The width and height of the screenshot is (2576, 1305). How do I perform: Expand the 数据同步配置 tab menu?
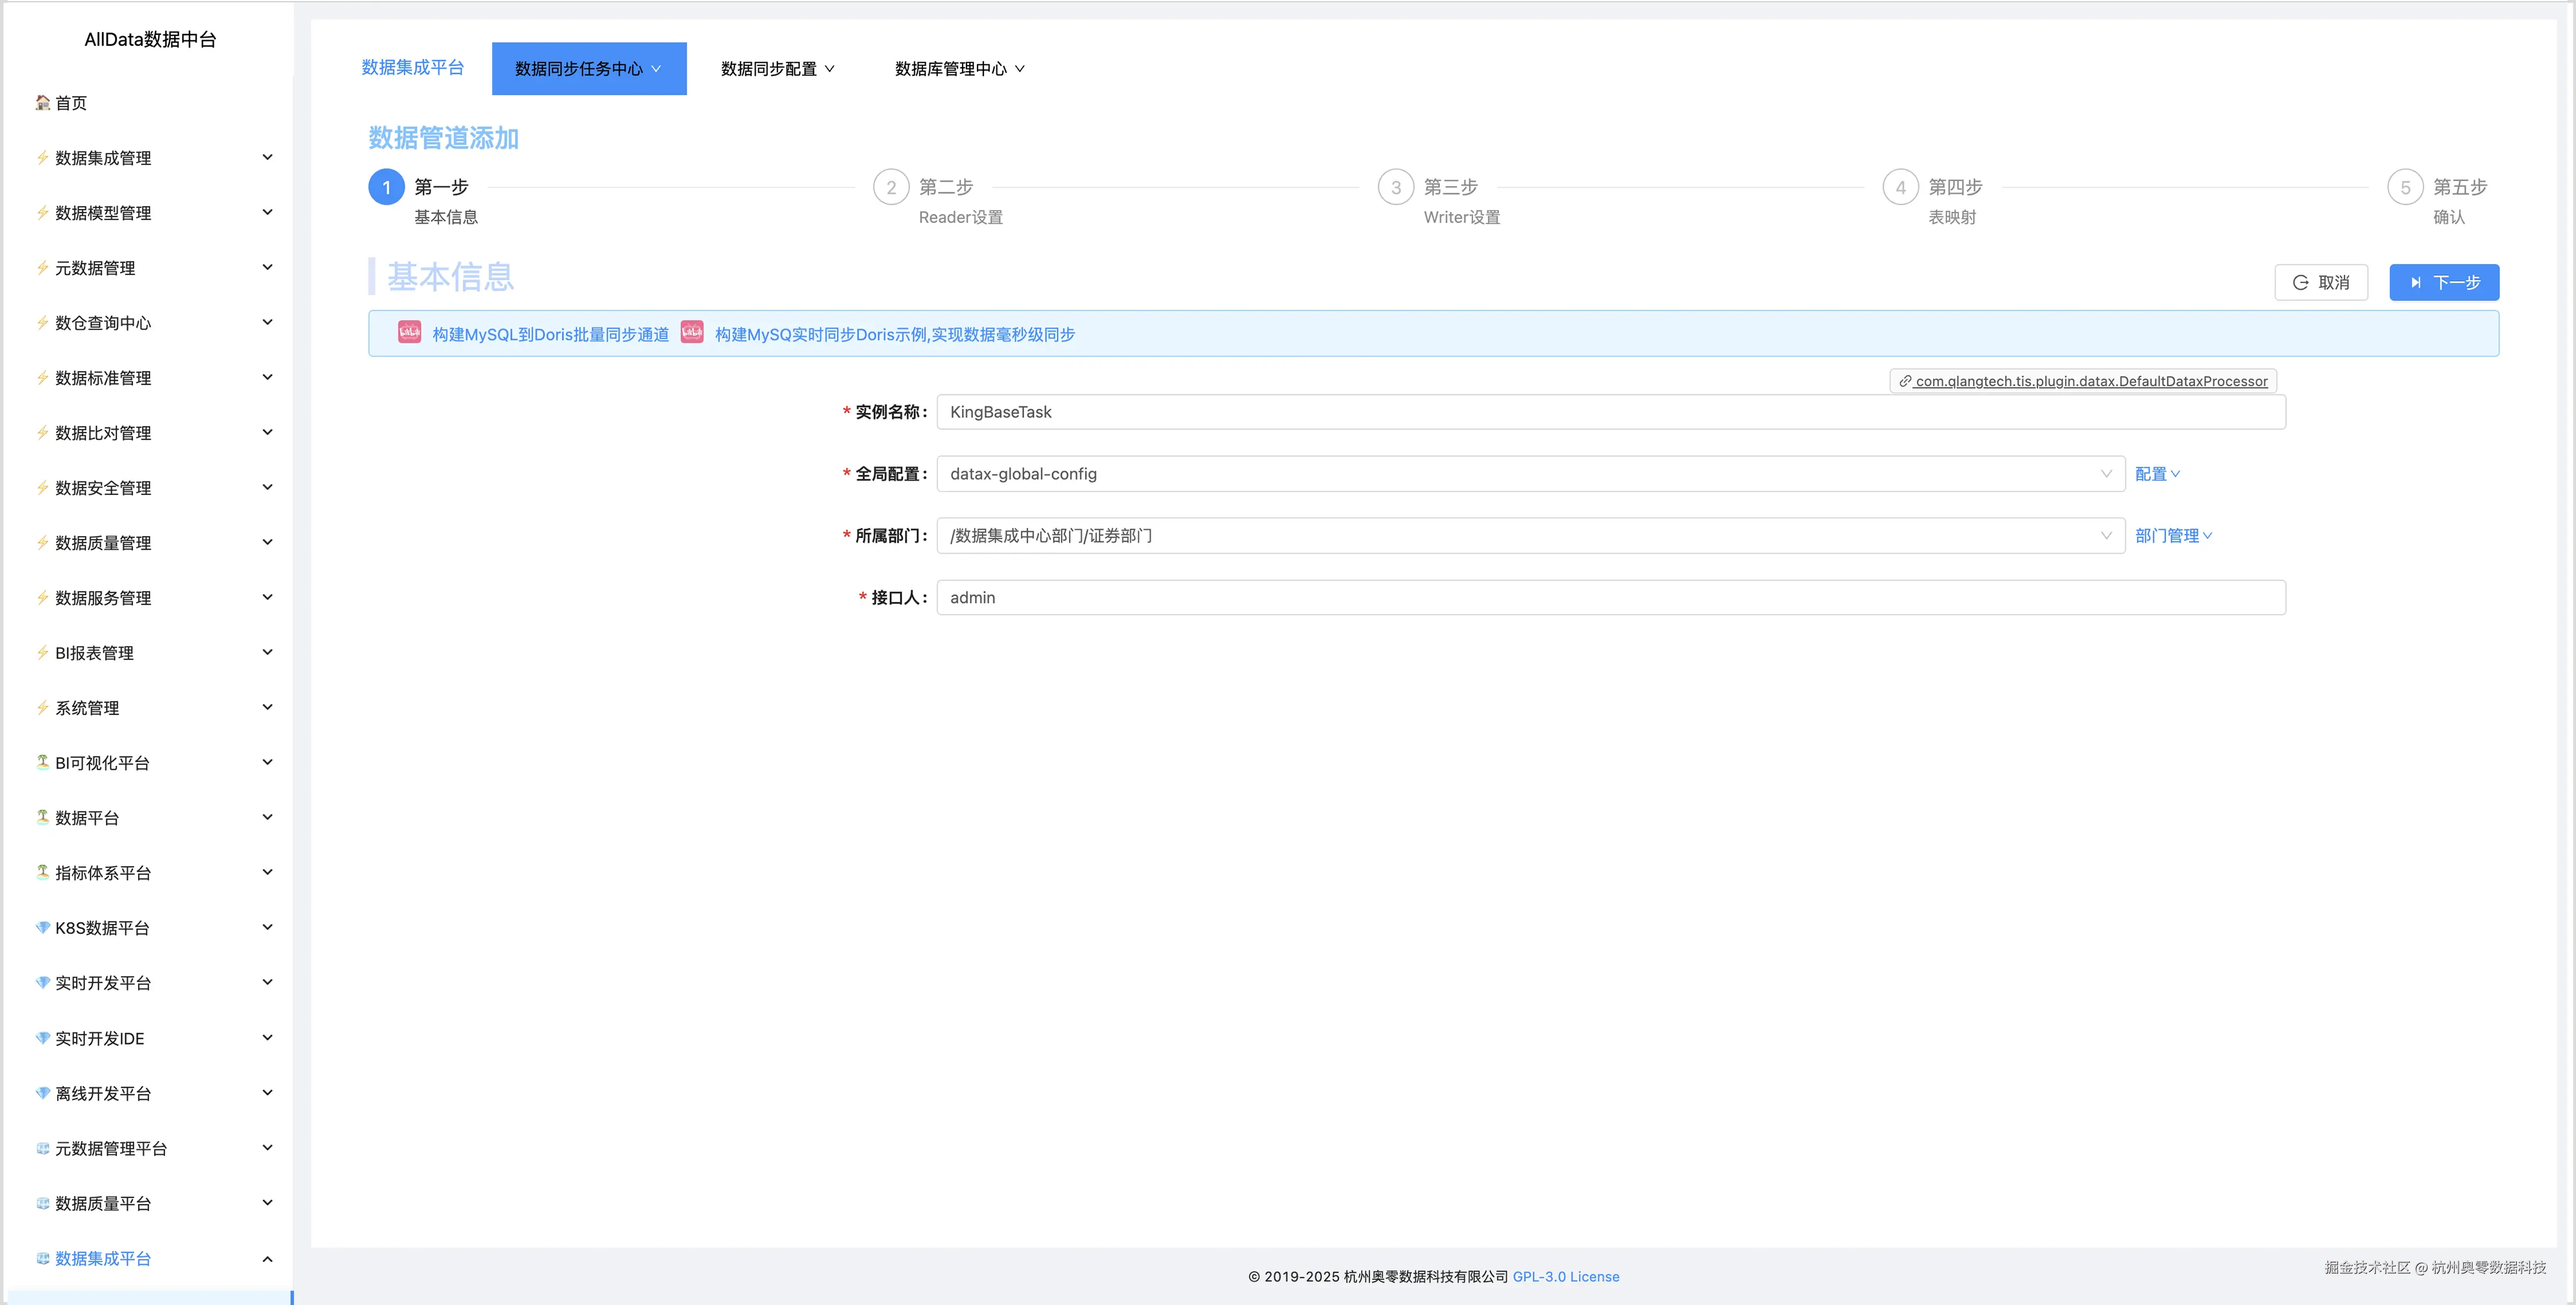pyautogui.click(x=777, y=68)
